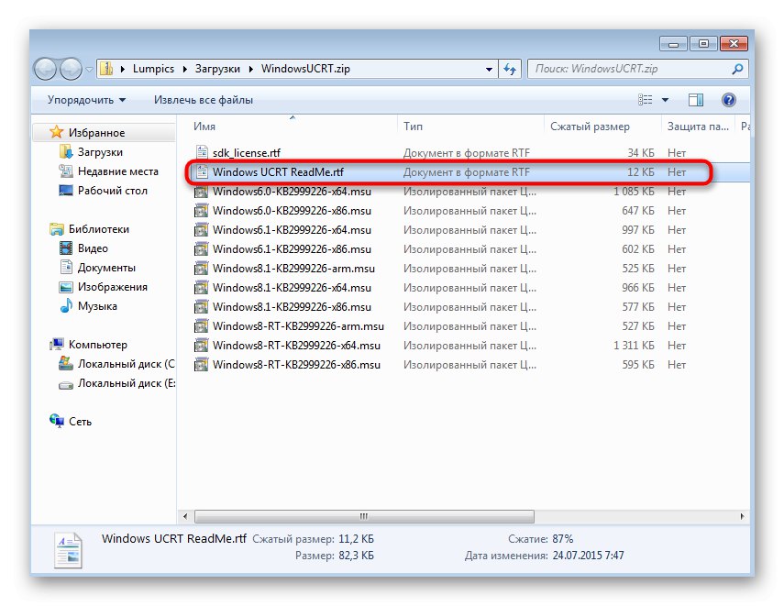
Task: Click the Forward navigation arrow button
Action: (71, 69)
